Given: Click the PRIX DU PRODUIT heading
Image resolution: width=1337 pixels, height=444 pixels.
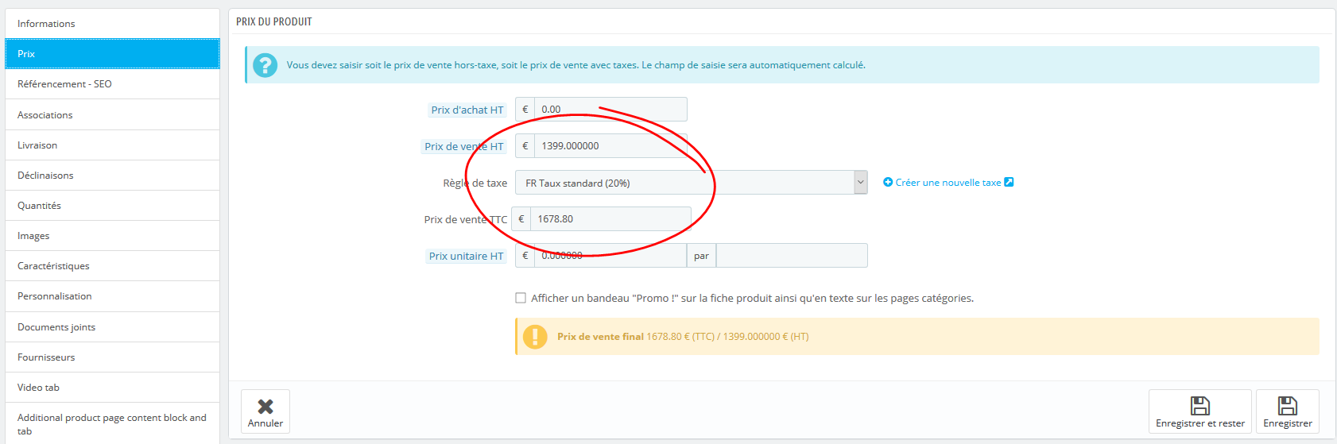Looking at the screenshot, I should pos(274,21).
